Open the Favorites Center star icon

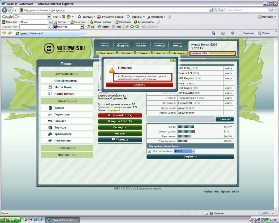coord(4,33)
